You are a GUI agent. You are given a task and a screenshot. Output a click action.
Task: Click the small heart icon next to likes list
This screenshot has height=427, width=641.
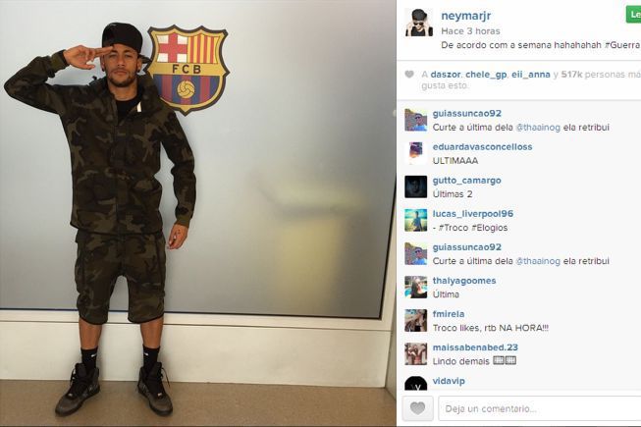pos(409,75)
